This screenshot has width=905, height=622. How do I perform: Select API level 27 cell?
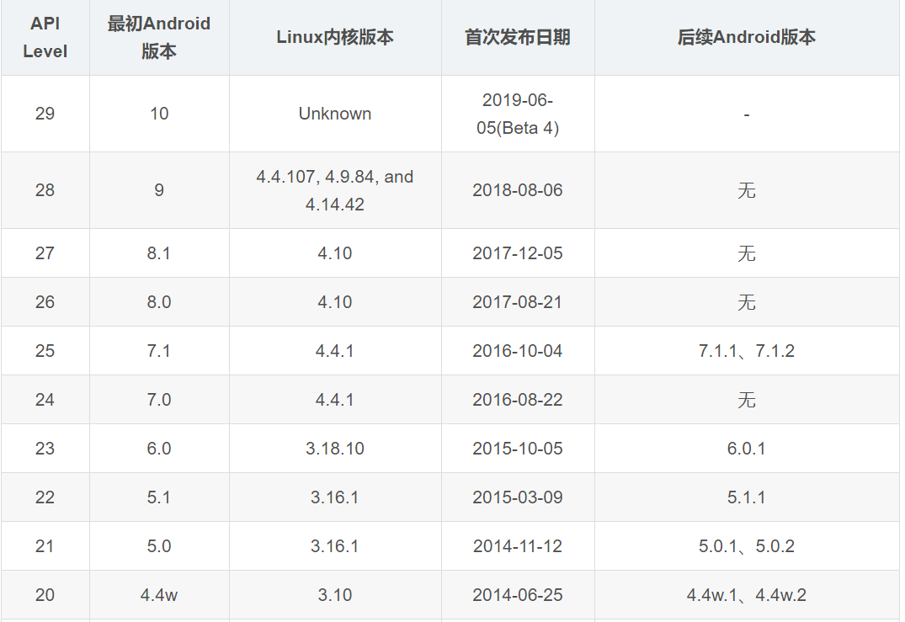(x=45, y=253)
